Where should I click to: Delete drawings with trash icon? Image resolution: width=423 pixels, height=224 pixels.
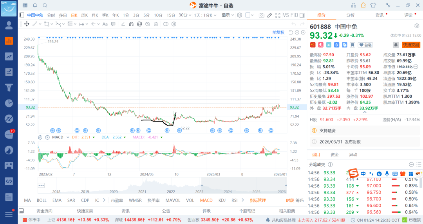pyautogui.click(x=155, y=24)
